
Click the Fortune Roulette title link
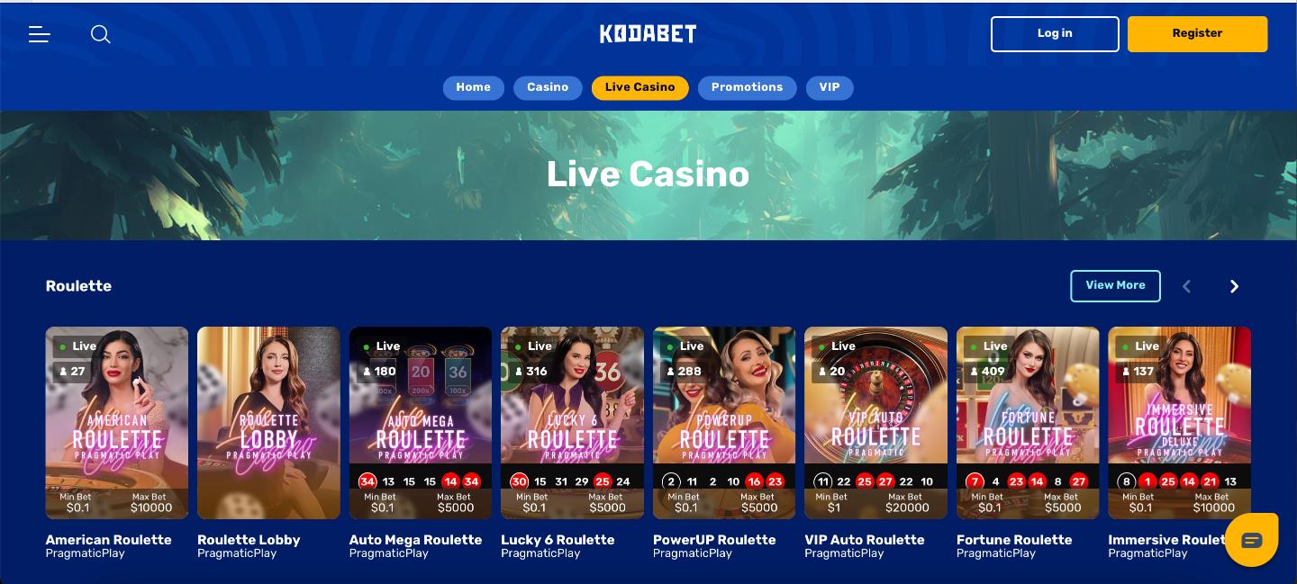pyautogui.click(x=1014, y=540)
